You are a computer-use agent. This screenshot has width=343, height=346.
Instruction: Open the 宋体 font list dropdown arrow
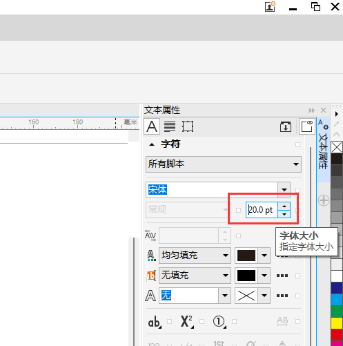[x=284, y=190]
